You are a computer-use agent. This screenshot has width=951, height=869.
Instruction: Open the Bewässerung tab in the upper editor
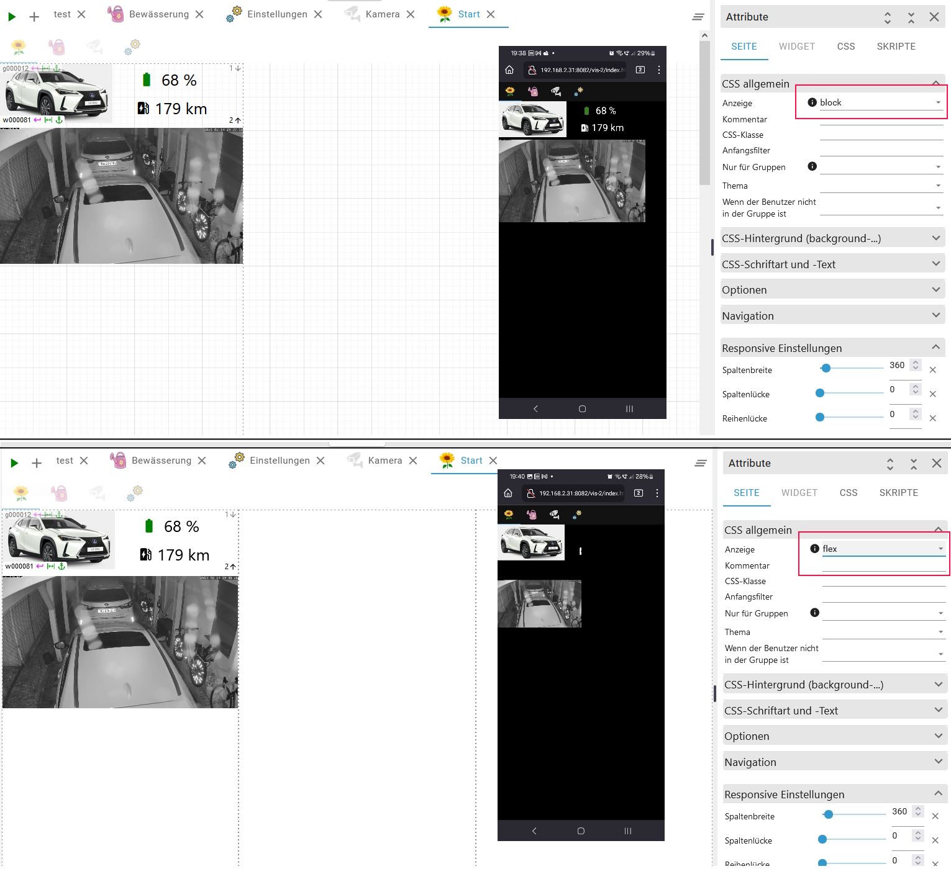[x=158, y=14]
